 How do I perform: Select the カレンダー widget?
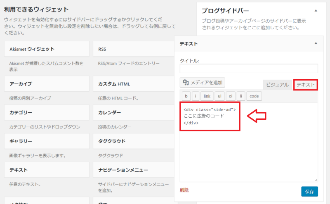[x=134, y=112]
